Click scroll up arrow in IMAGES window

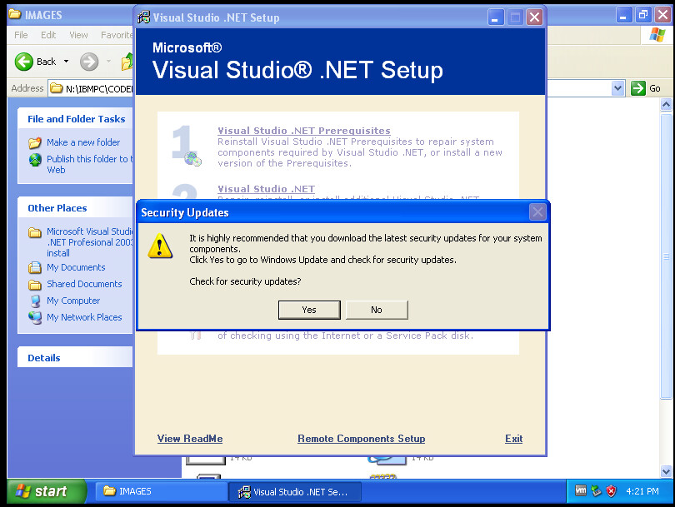[x=666, y=105]
